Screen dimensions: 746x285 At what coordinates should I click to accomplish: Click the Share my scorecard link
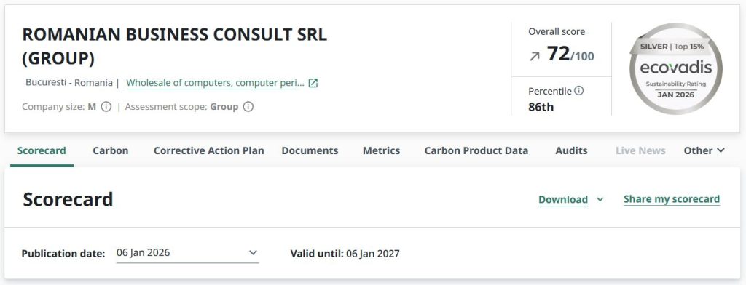pos(672,199)
